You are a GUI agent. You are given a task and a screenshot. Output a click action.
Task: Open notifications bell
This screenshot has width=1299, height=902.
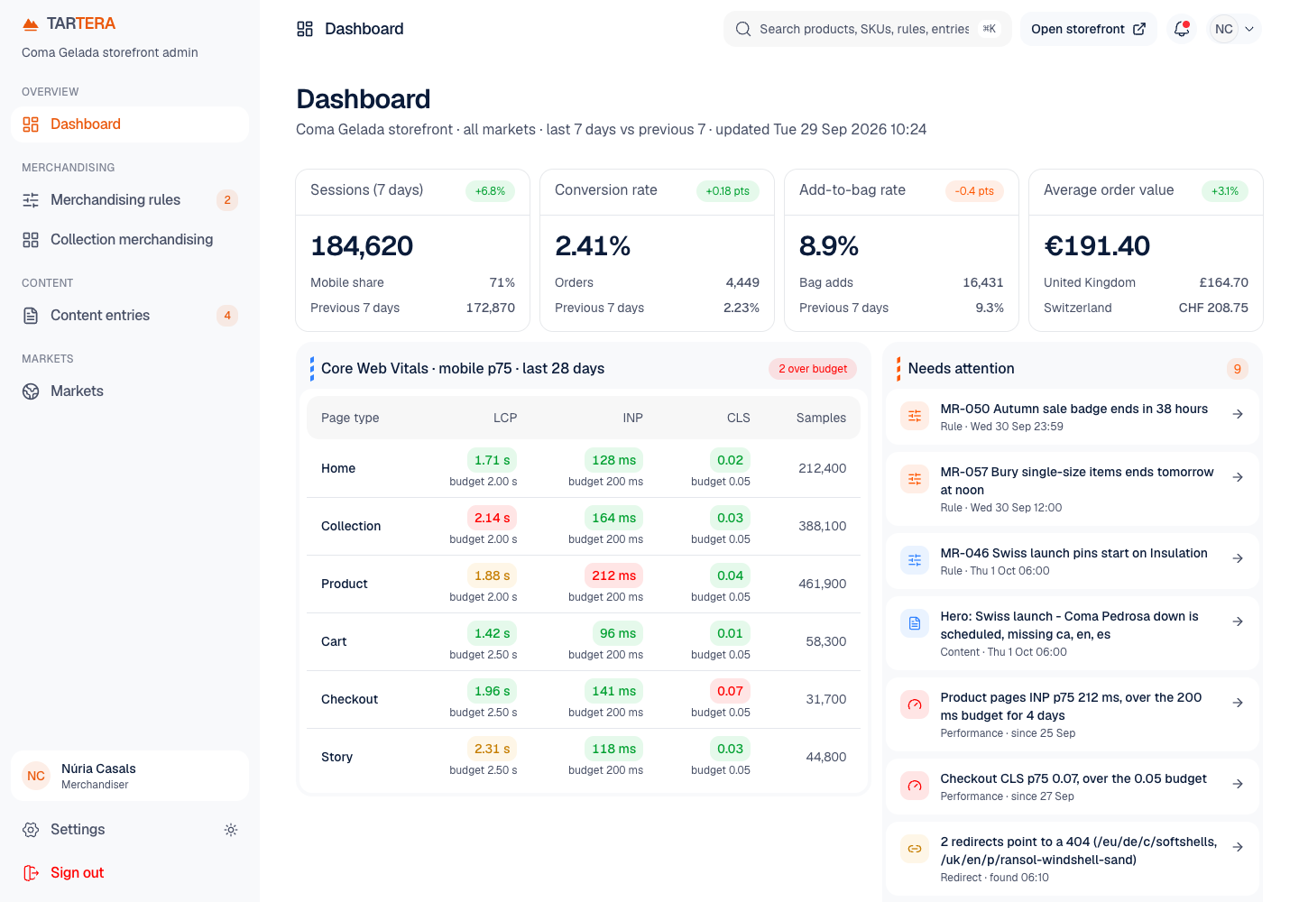1182,29
